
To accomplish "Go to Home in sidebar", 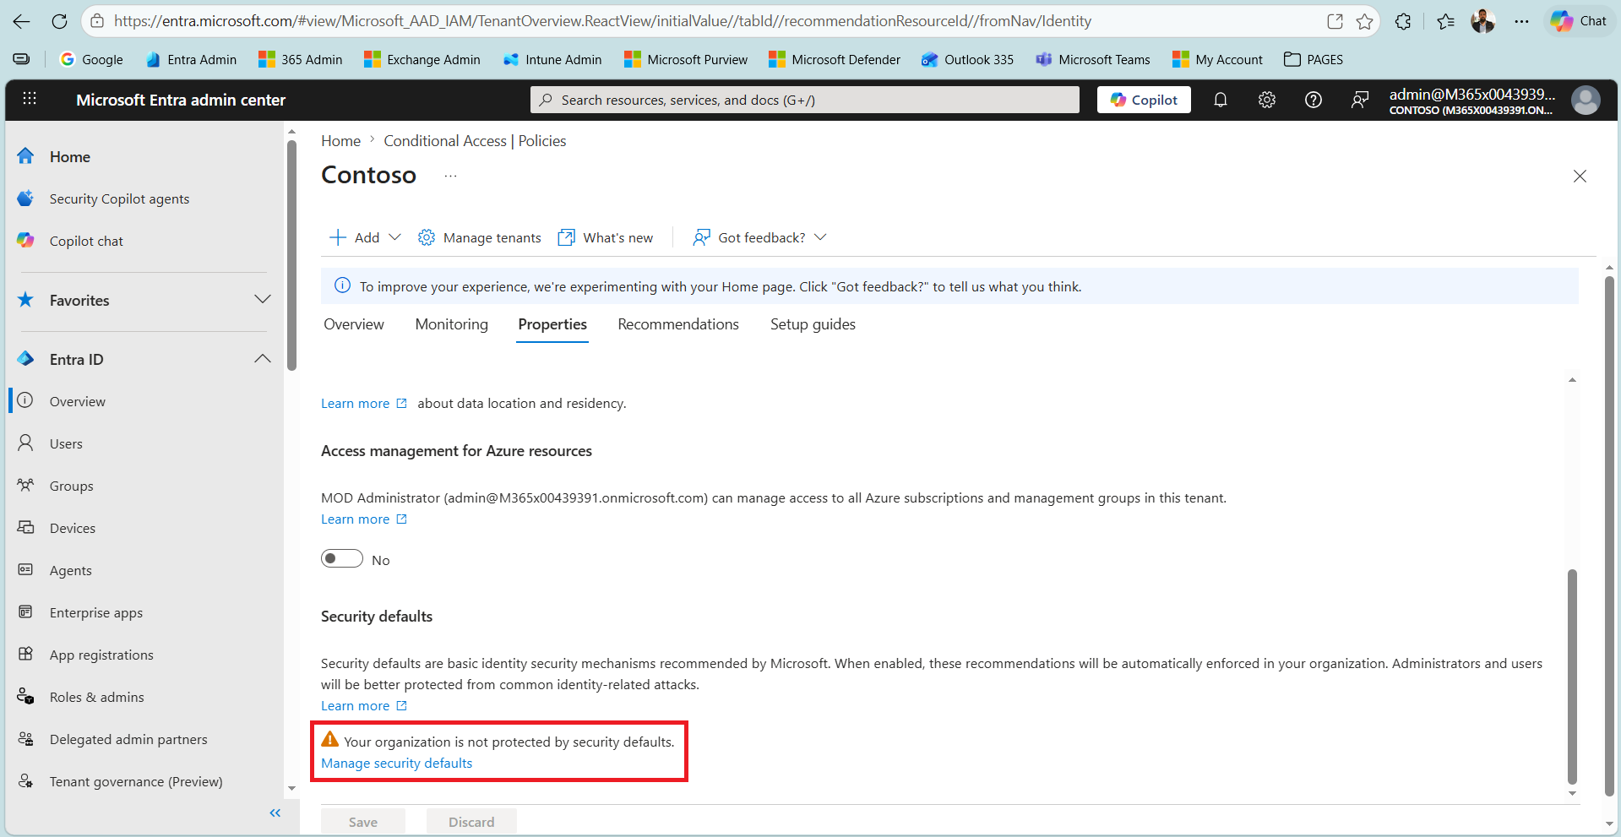I will 69,156.
